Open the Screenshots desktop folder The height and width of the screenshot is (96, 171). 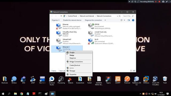(x=80, y=80)
